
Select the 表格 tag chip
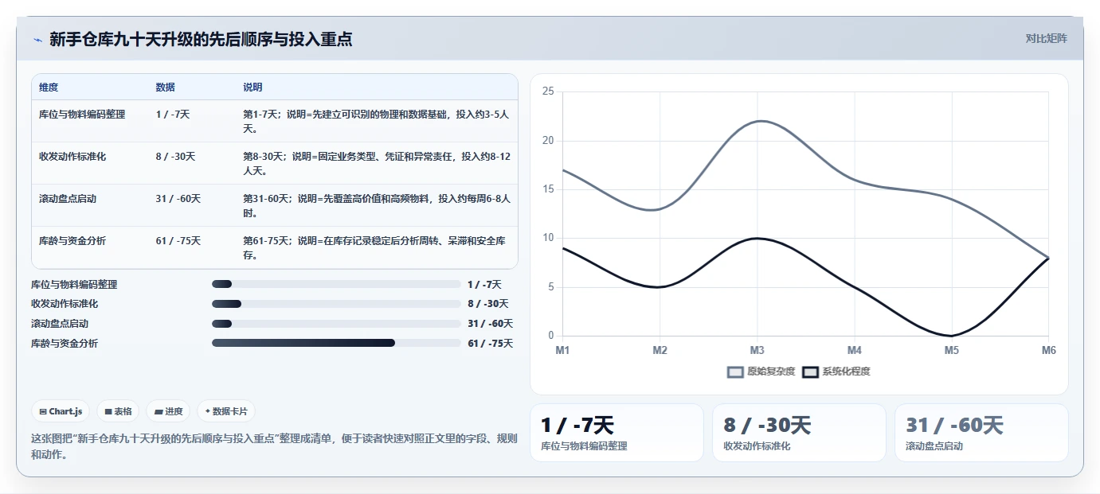tap(118, 411)
